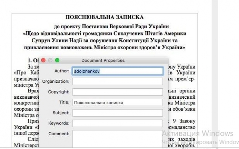
Task: Click the green zoom button of Document Properties
Action: click(x=57, y=60)
